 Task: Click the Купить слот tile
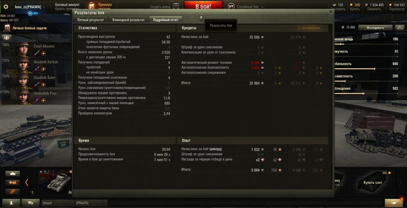click(x=373, y=183)
